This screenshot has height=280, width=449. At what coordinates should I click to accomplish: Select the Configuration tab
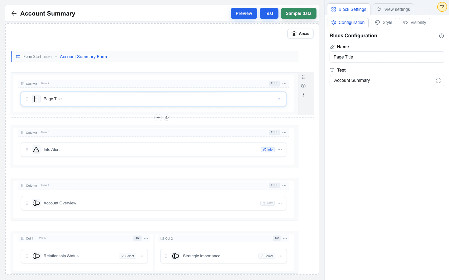pos(348,22)
